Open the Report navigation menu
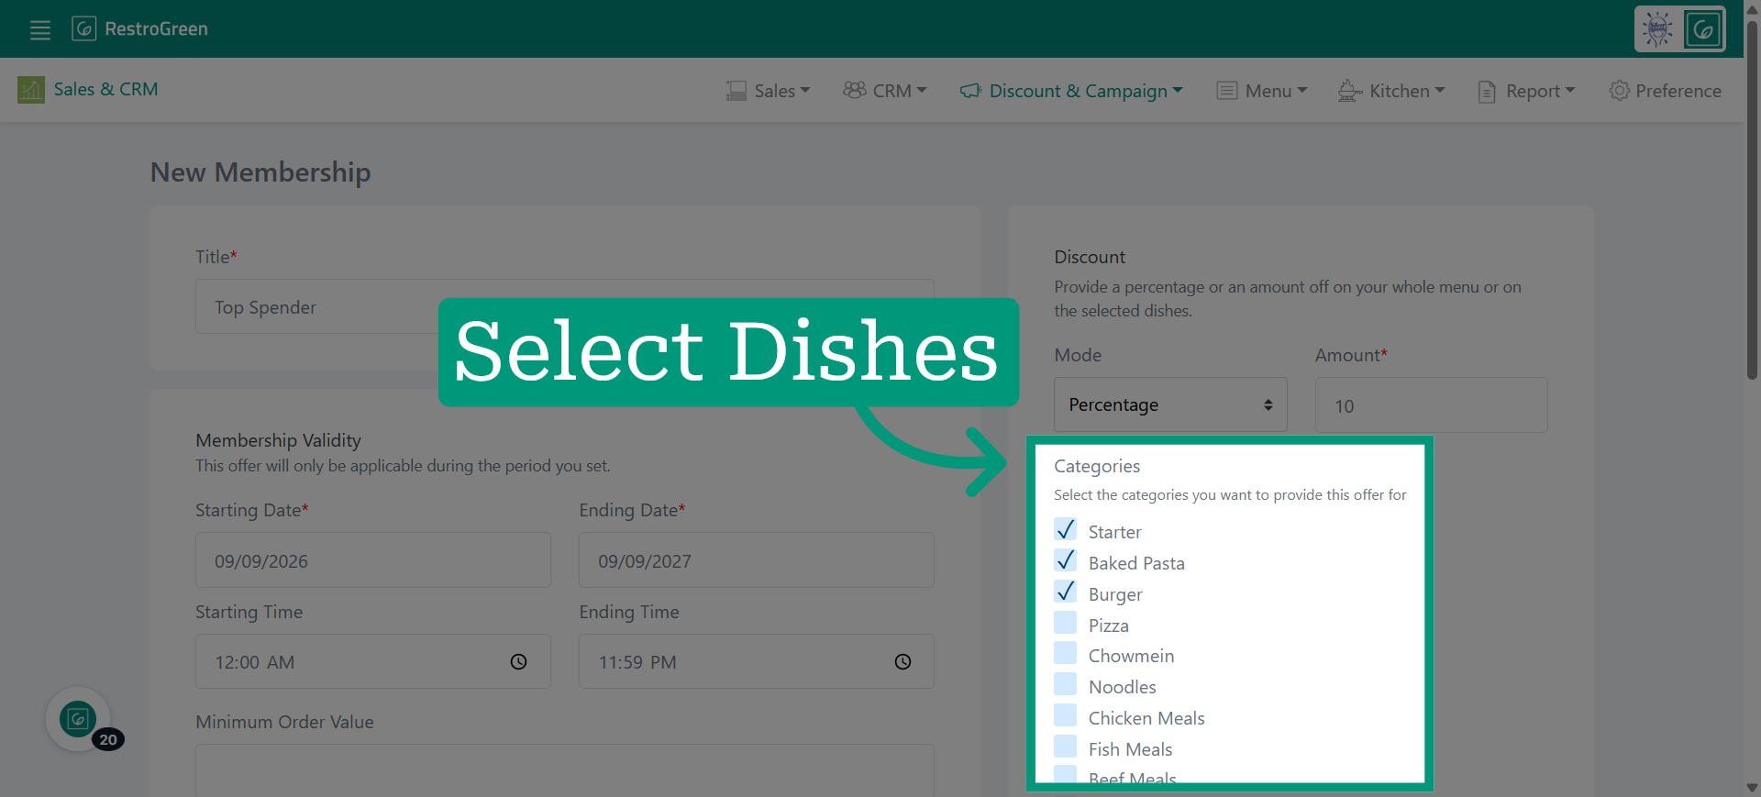The height and width of the screenshot is (797, 1761). click(1526, 91)
